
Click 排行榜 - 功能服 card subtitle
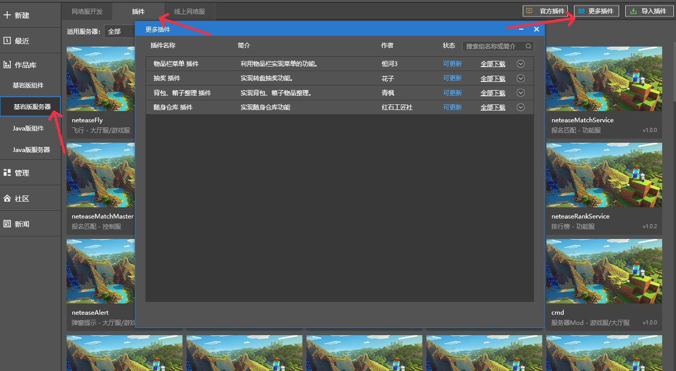[x=573, y=227]
